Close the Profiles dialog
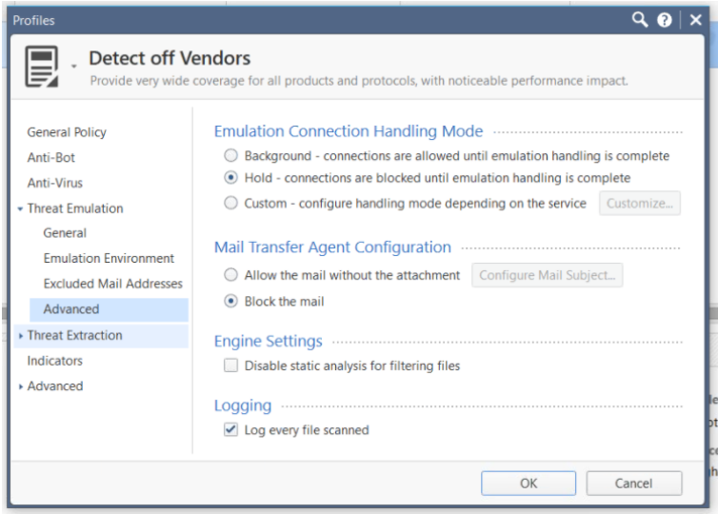718x514 pixels. 695,20
